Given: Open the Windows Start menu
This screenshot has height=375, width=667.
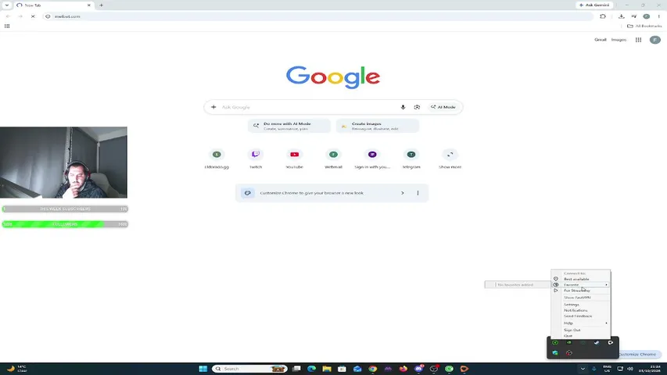Looking at the screenshot, I should tap(203, 369).
